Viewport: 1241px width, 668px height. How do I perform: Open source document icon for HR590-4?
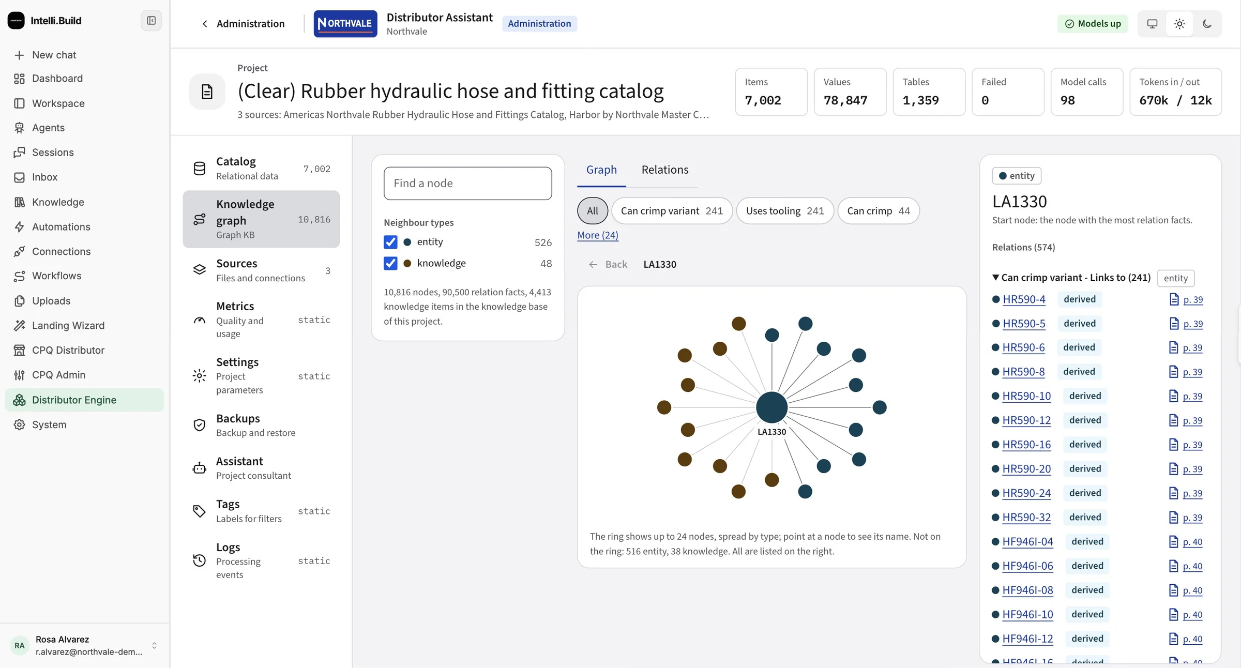click(x=1174, y=299)
